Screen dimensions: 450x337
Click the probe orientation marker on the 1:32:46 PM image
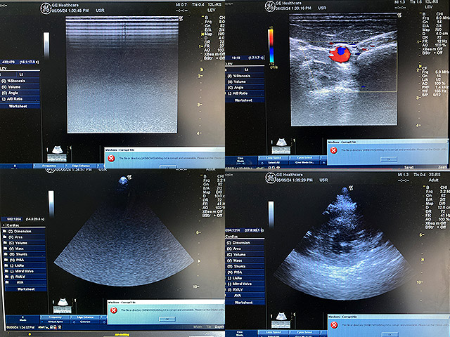tap(181, 19)
